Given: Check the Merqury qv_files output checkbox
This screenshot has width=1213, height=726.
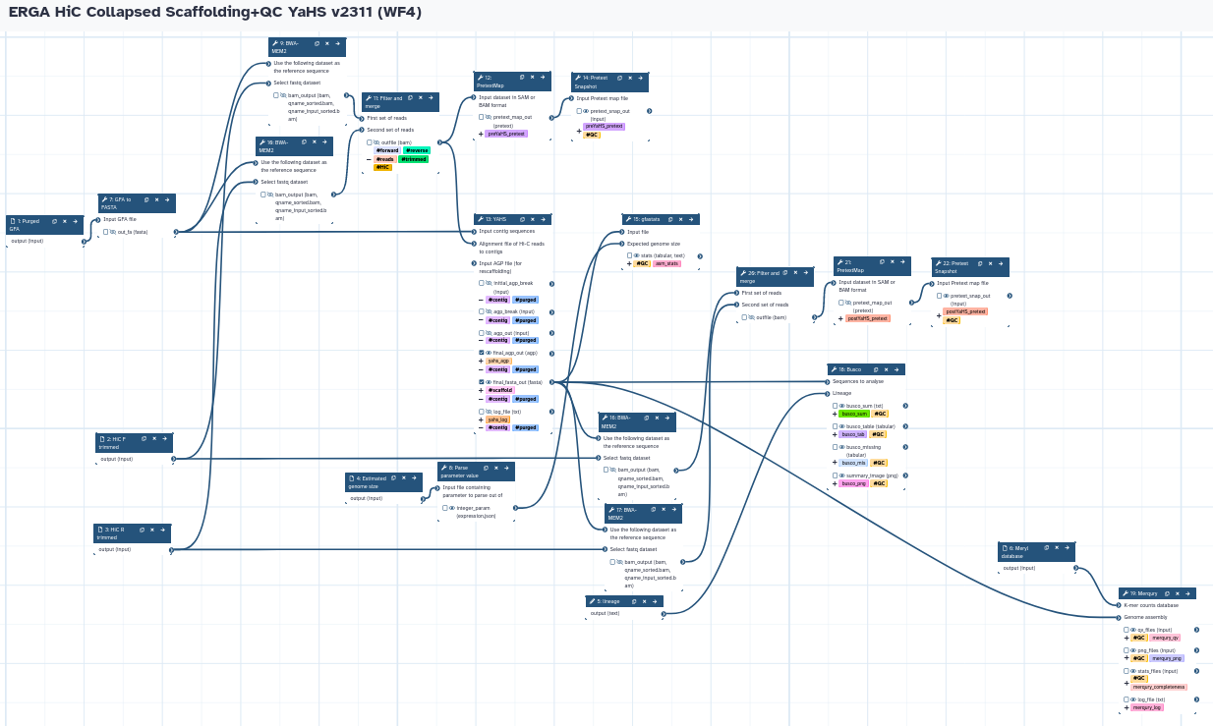Looking at the screenshot, I should (x=1126, y=630).
